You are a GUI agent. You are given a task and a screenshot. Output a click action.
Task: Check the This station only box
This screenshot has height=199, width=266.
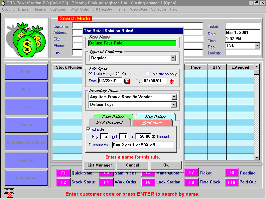[148, 74]
